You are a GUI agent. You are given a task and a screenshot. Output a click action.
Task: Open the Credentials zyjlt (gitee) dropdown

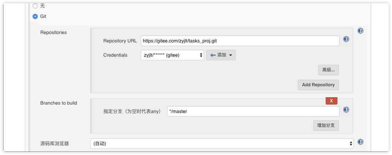172,55
